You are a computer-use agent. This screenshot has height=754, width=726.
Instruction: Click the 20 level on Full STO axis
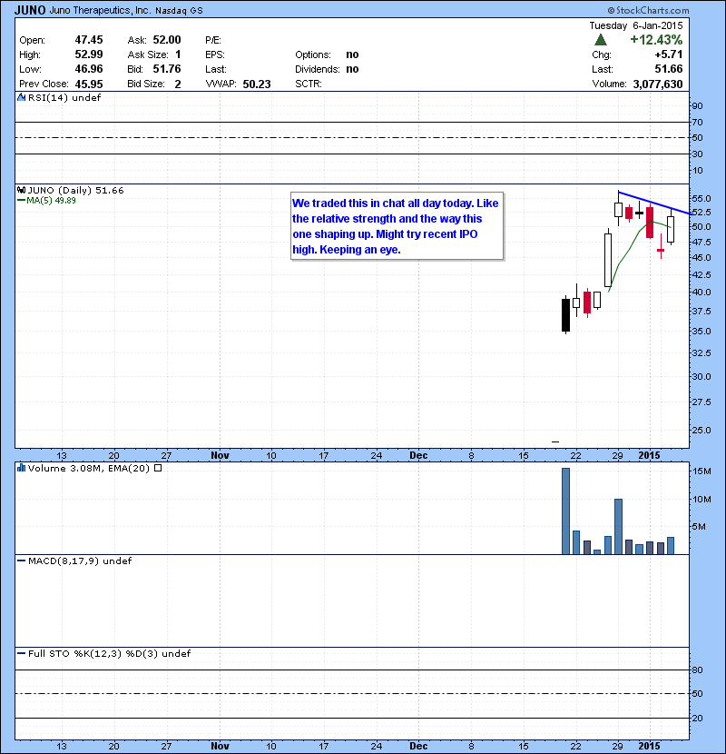pyautogui.click(x=697, y=718)
